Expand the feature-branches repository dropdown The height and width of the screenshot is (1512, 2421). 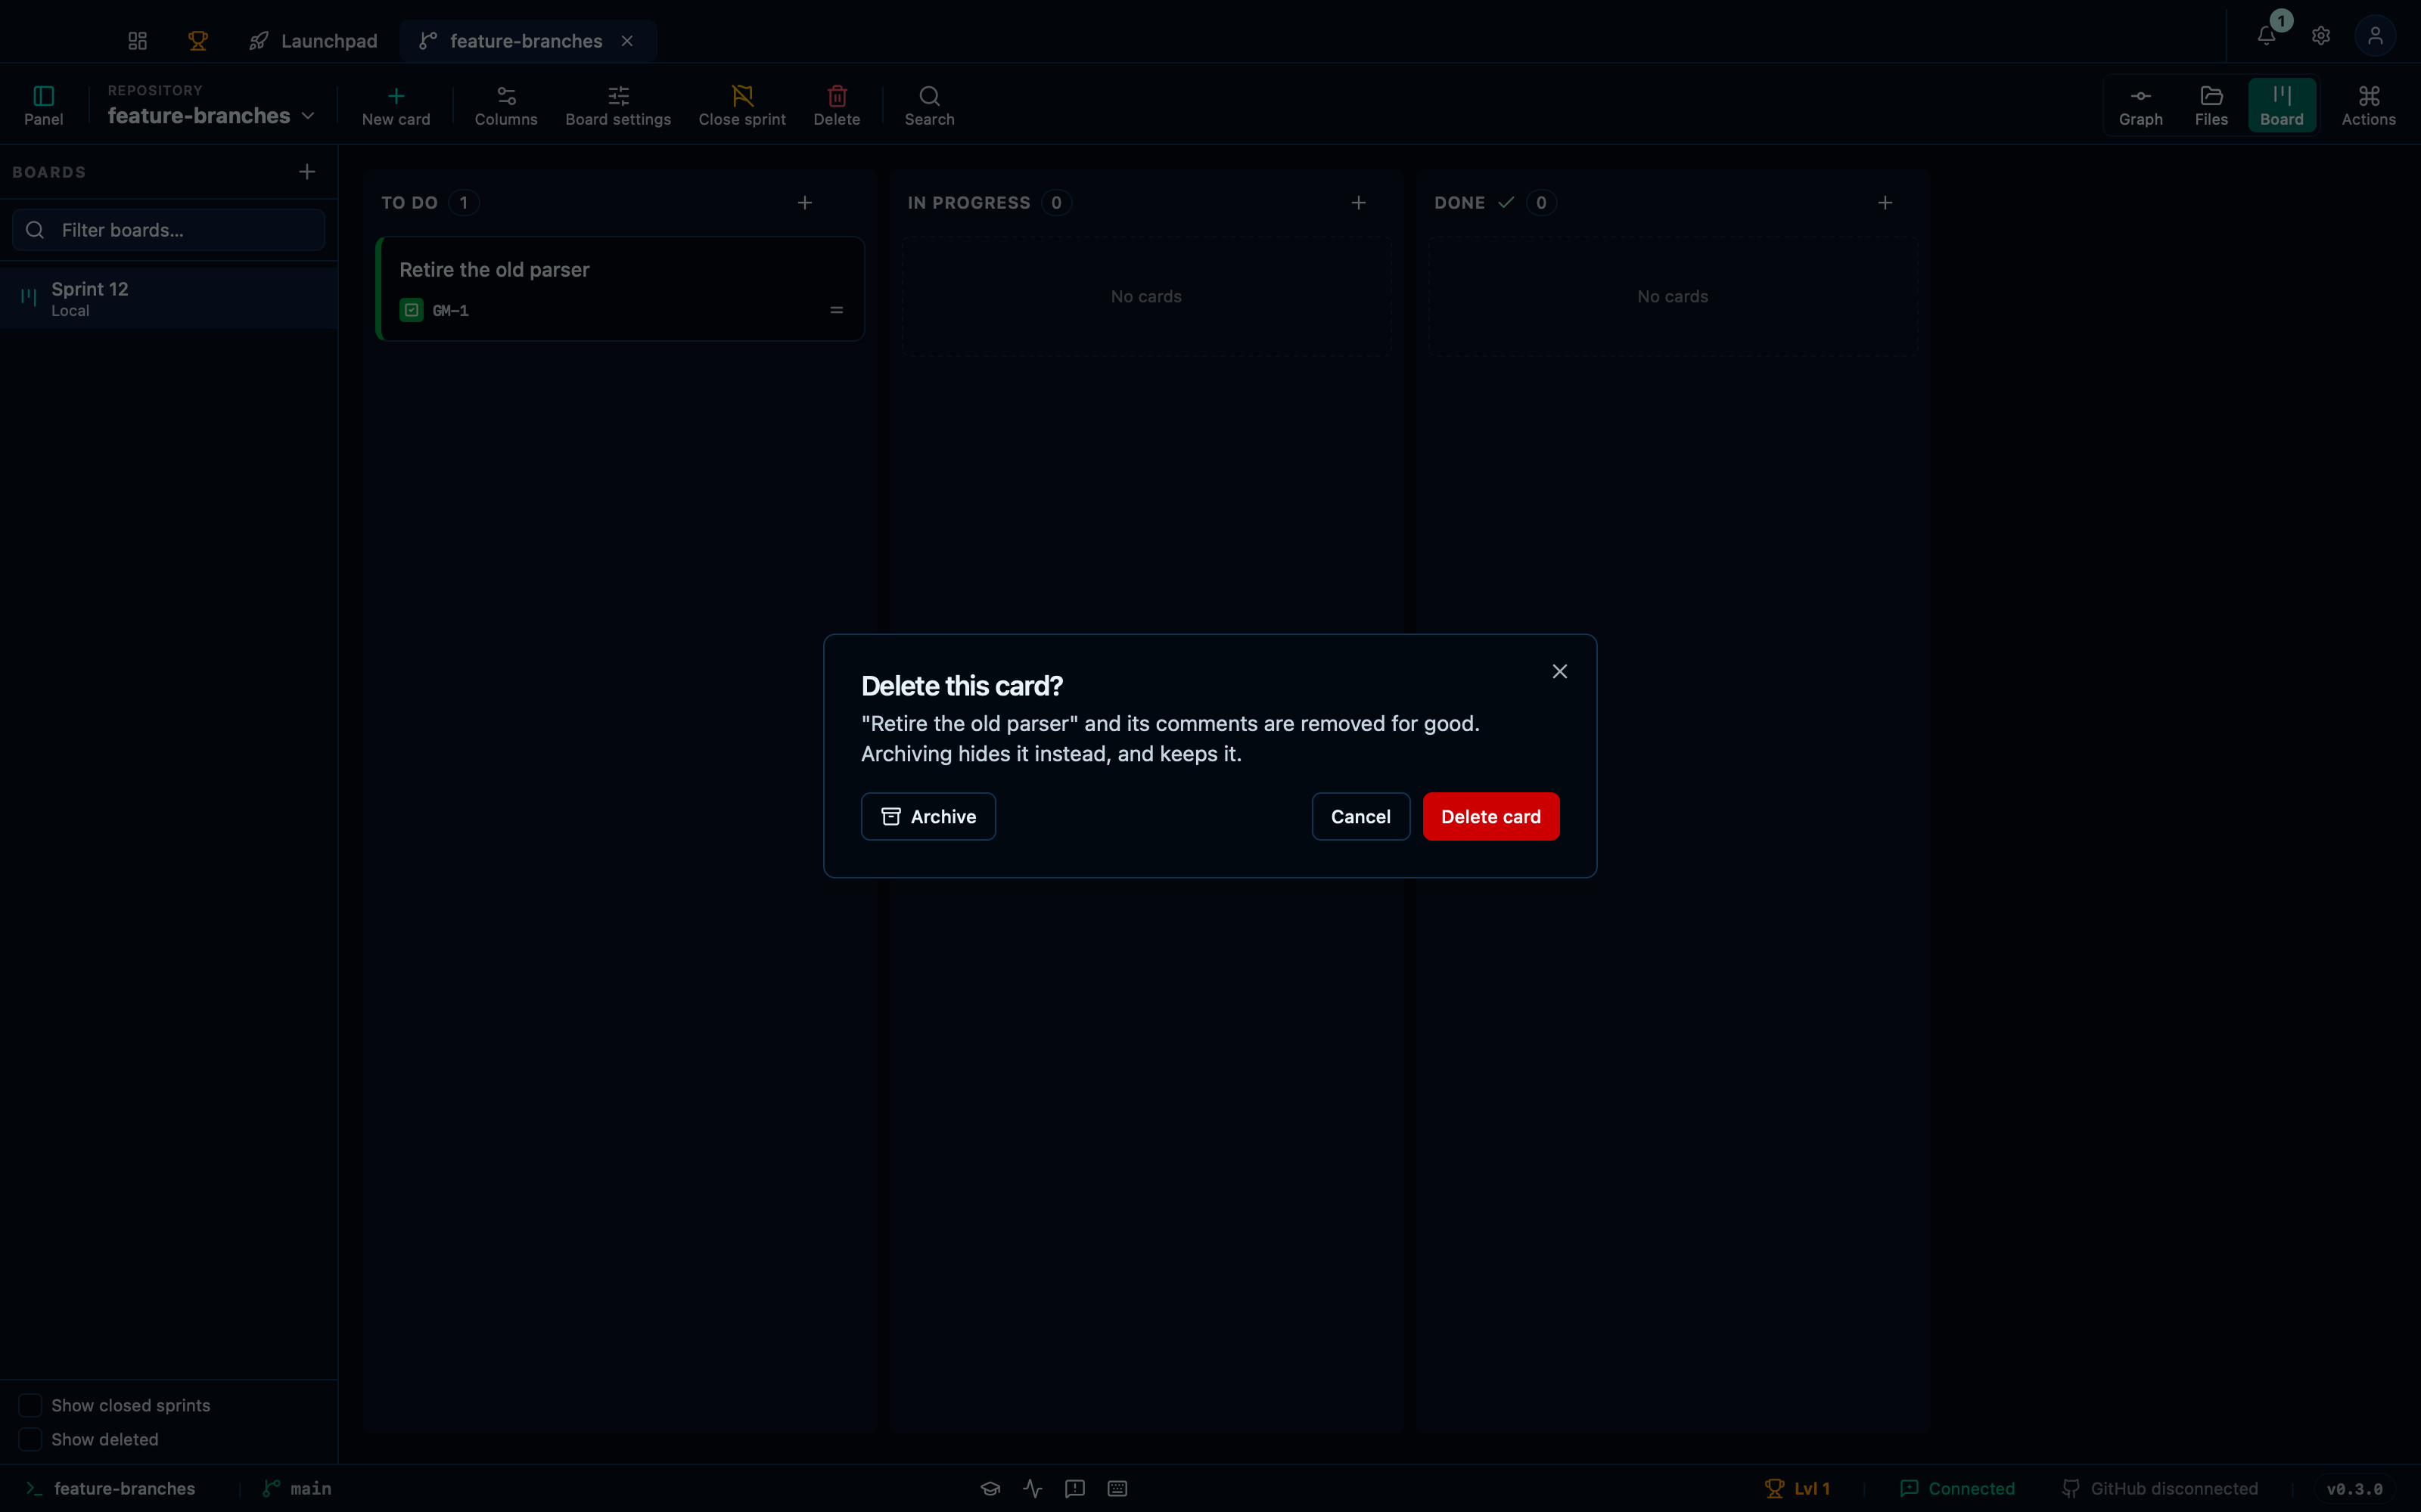coord(211,105)
